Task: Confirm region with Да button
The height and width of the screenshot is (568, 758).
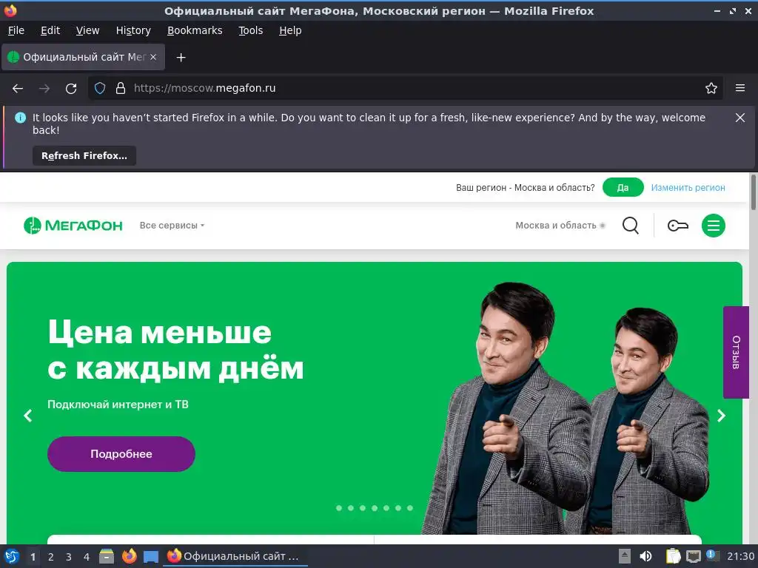Action: tap(623, 187)
